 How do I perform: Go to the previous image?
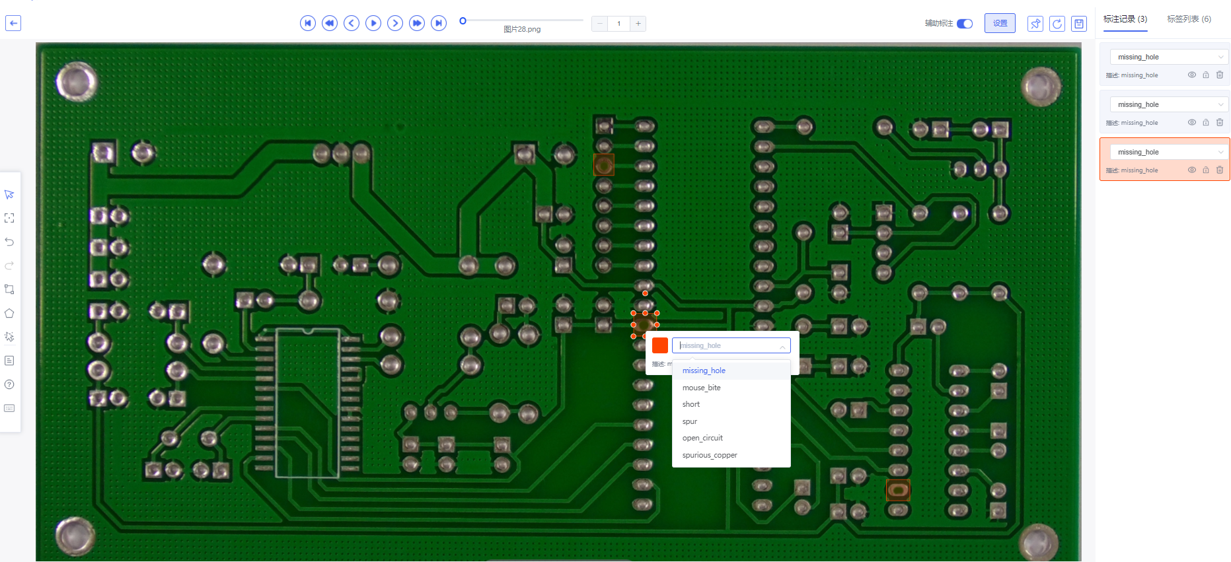coord(352,23)
